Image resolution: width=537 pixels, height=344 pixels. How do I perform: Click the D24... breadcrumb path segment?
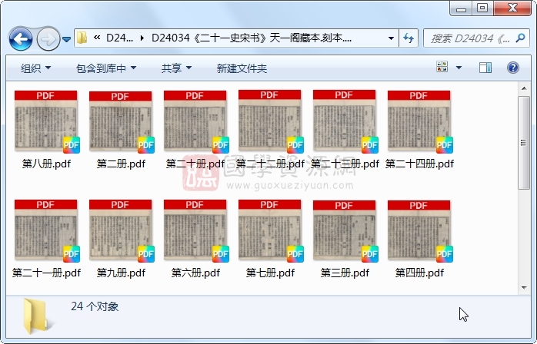pyautogui.click(x=121, y=38)
